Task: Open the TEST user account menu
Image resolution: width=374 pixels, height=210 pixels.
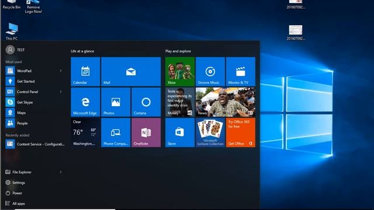Action: click(15, 50)
